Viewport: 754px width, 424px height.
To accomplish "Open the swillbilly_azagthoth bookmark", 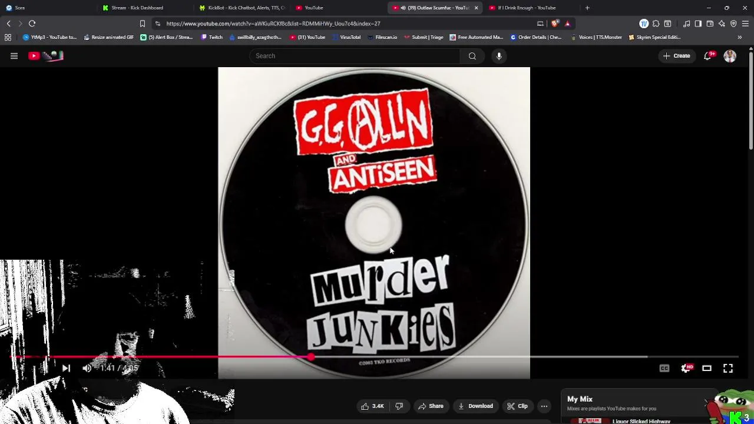I will click(255, 37).
